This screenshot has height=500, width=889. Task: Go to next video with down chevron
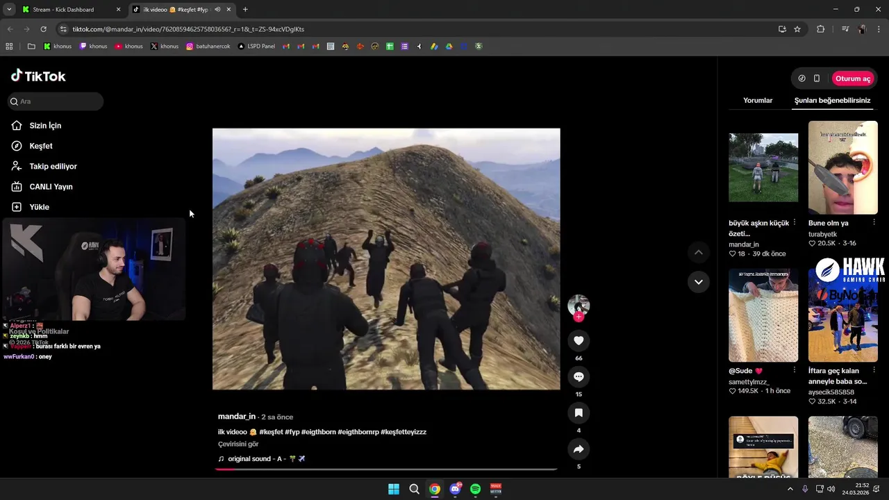pos(698,282)
